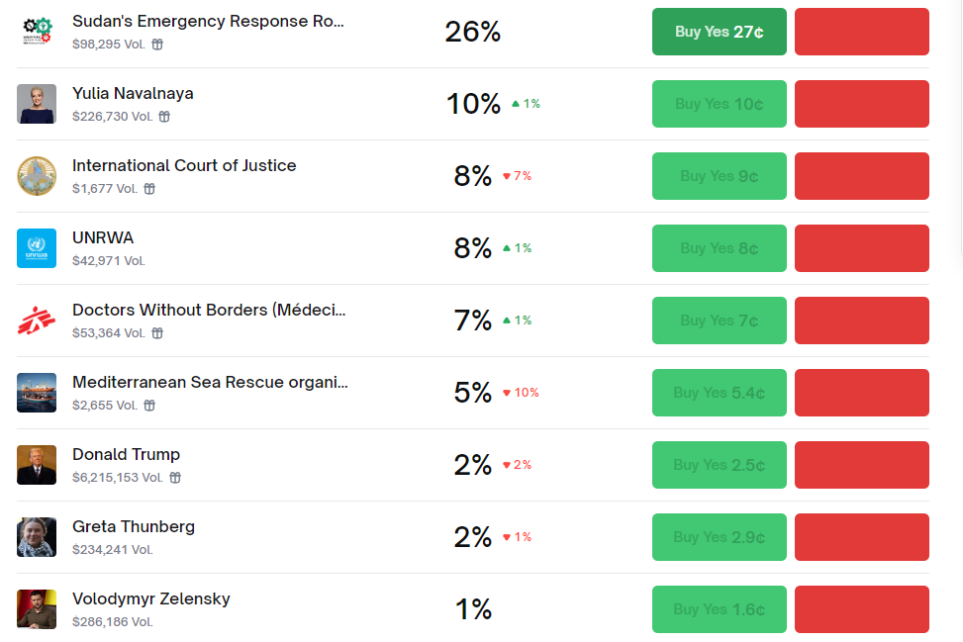Open Sudan's Emergency Response Rooms logo
Image resolution: width=963 pixels, height=642 pixels.
[37, 32]
